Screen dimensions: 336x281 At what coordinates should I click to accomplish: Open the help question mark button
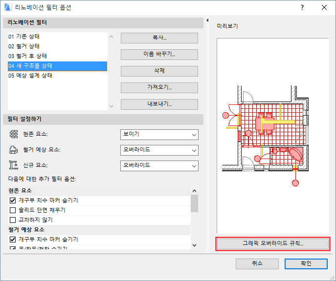302,7
